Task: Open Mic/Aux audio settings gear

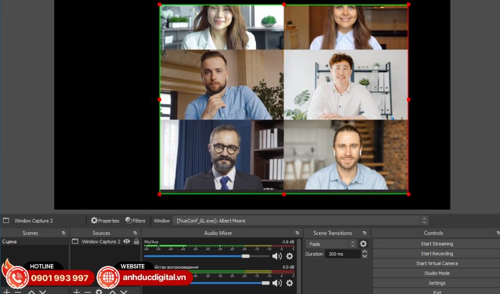Action: point(289,256)
